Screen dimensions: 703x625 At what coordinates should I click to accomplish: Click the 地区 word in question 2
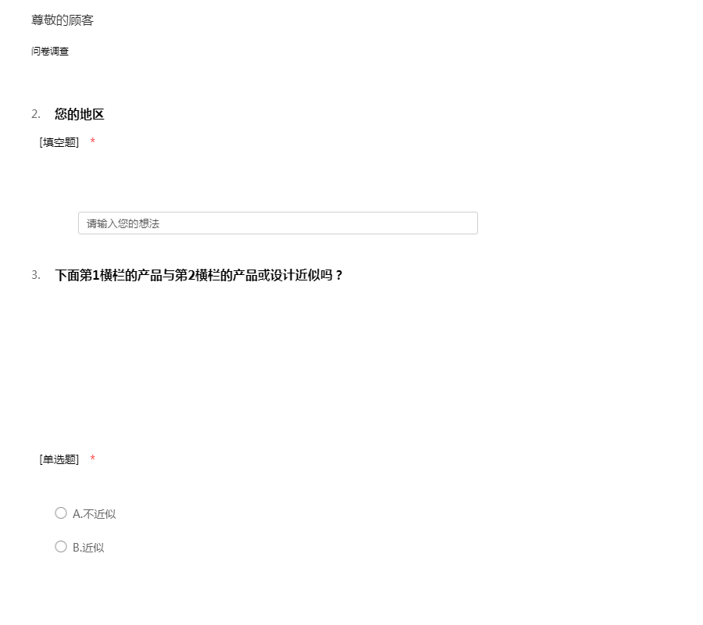[x=92, y=114]
